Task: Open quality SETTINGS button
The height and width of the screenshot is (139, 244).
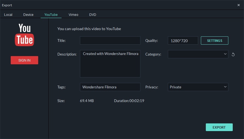Action: point(215,40)
